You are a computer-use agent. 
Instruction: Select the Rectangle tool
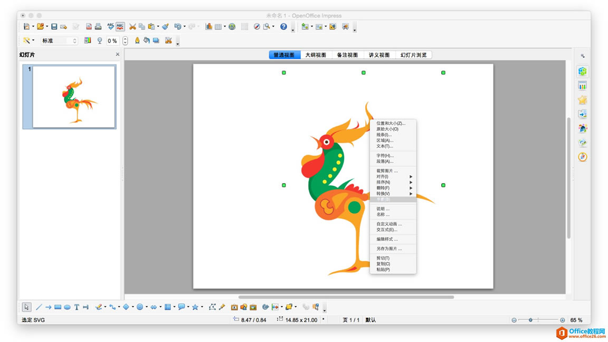pyautogui.click(x=58, y=307)
